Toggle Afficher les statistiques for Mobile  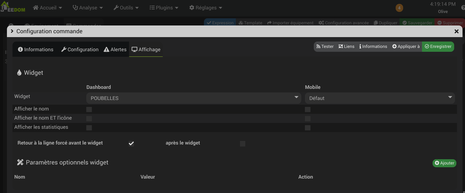tap(308, 128)
